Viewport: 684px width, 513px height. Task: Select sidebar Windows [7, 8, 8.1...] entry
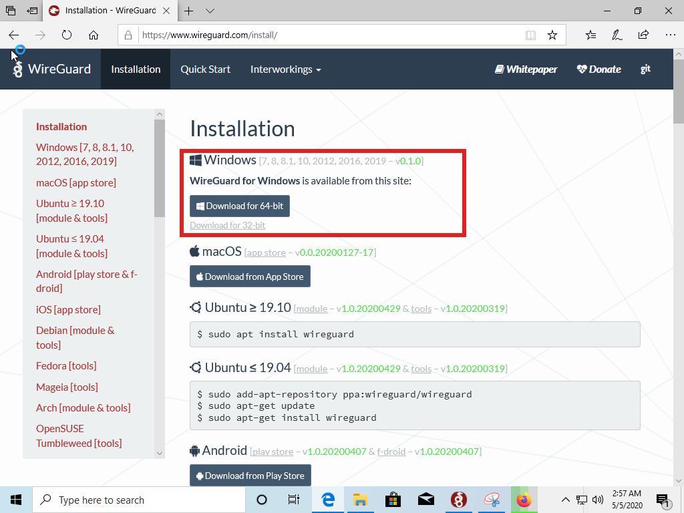[x=85, y=154]
